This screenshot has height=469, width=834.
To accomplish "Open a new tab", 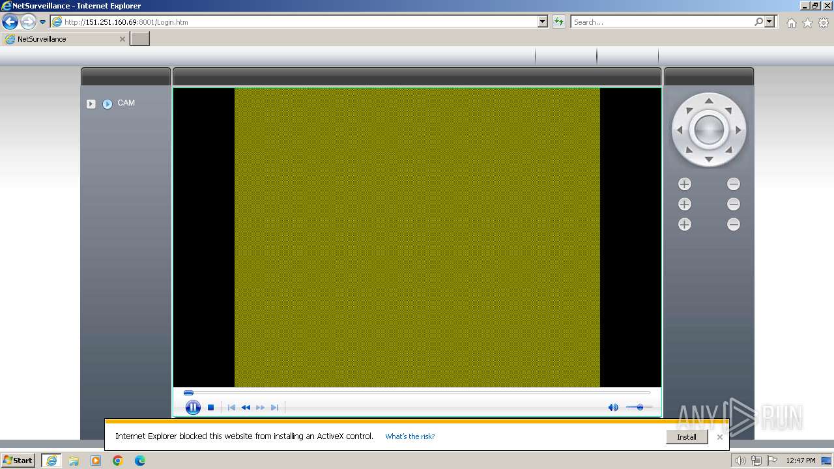I will 140,39.
